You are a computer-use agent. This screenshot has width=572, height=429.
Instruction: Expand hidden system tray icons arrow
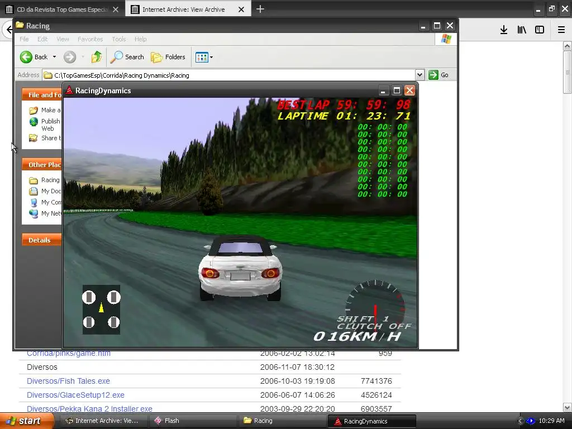(521, 421)
